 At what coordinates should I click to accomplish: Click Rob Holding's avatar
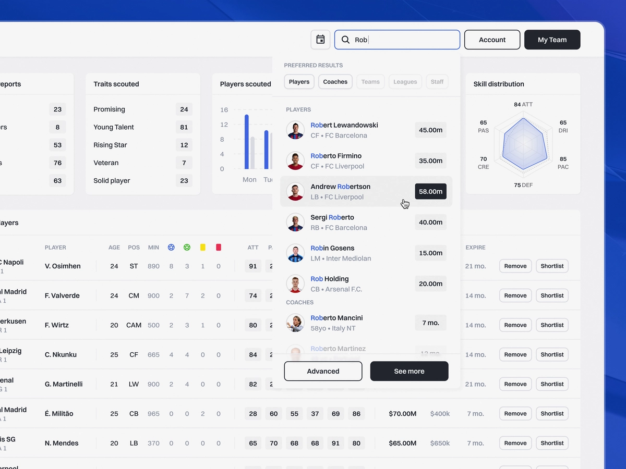point(295,284)
